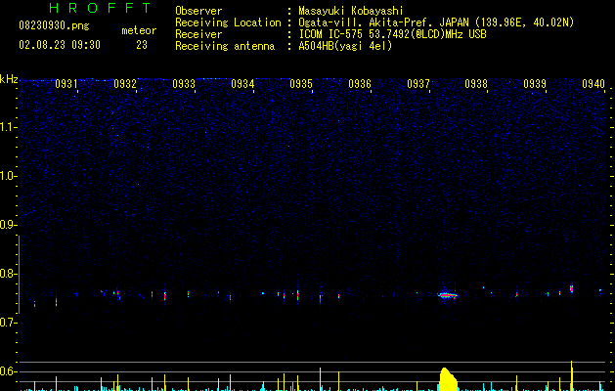Click the bright echo near 0939 mark
Screen dimensions: 615x391
571,288
